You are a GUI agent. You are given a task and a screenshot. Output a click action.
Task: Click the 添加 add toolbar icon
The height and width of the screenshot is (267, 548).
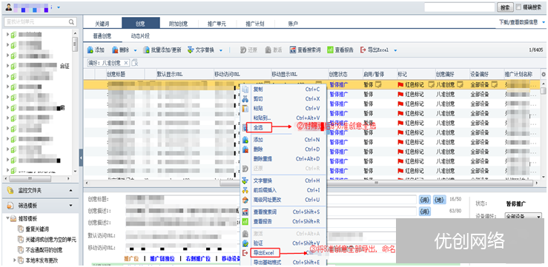90,50
